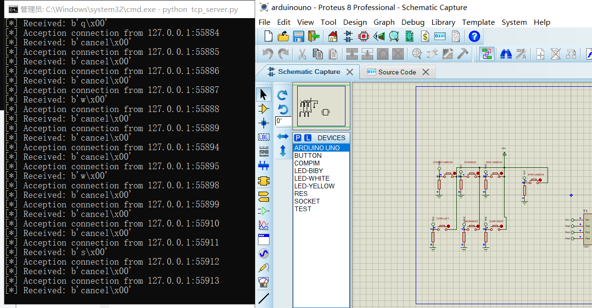
Task: Activate the Selection mode arrow tool
Action: click(x=263, y=94)
